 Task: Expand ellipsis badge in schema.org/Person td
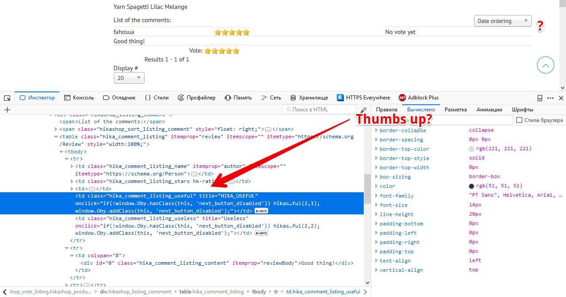pos(194,174)
